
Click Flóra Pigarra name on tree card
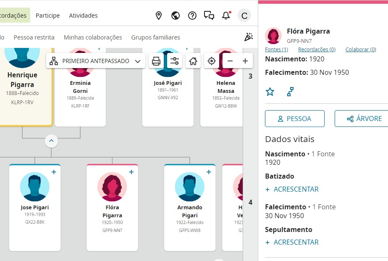[112, 211]
